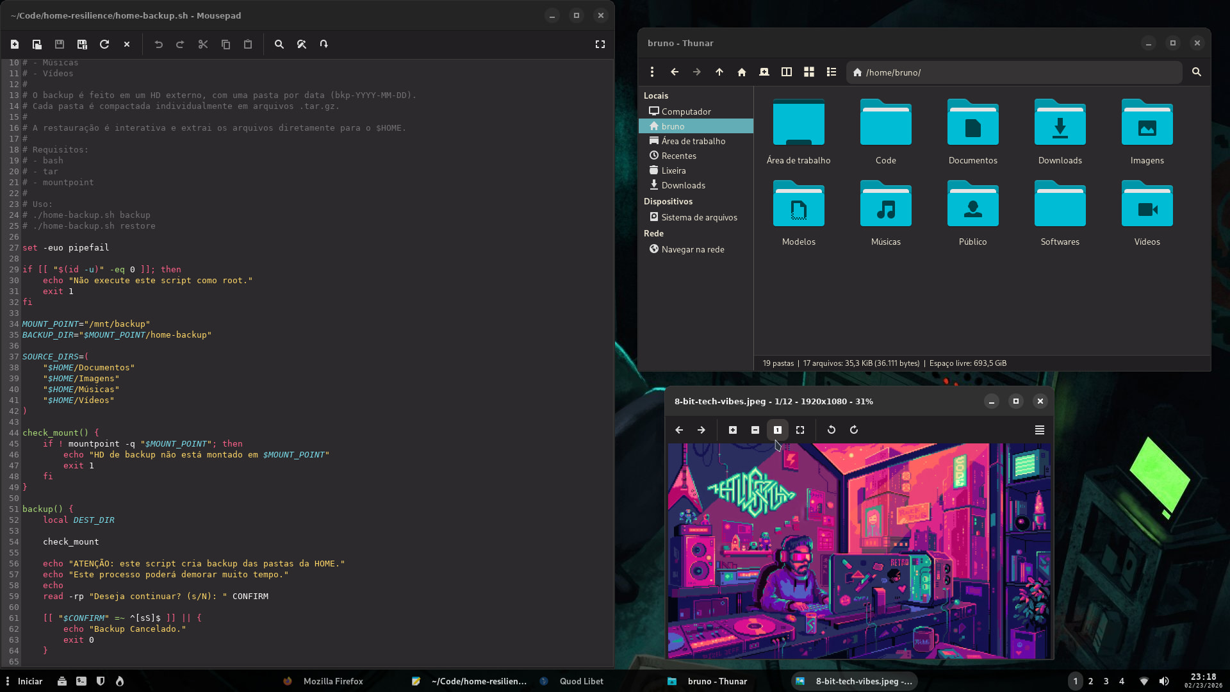The height and width of the screenshot is (692, 1230).
Task: Click the Save As icon in Mousepad
Action: pos(82,44)
